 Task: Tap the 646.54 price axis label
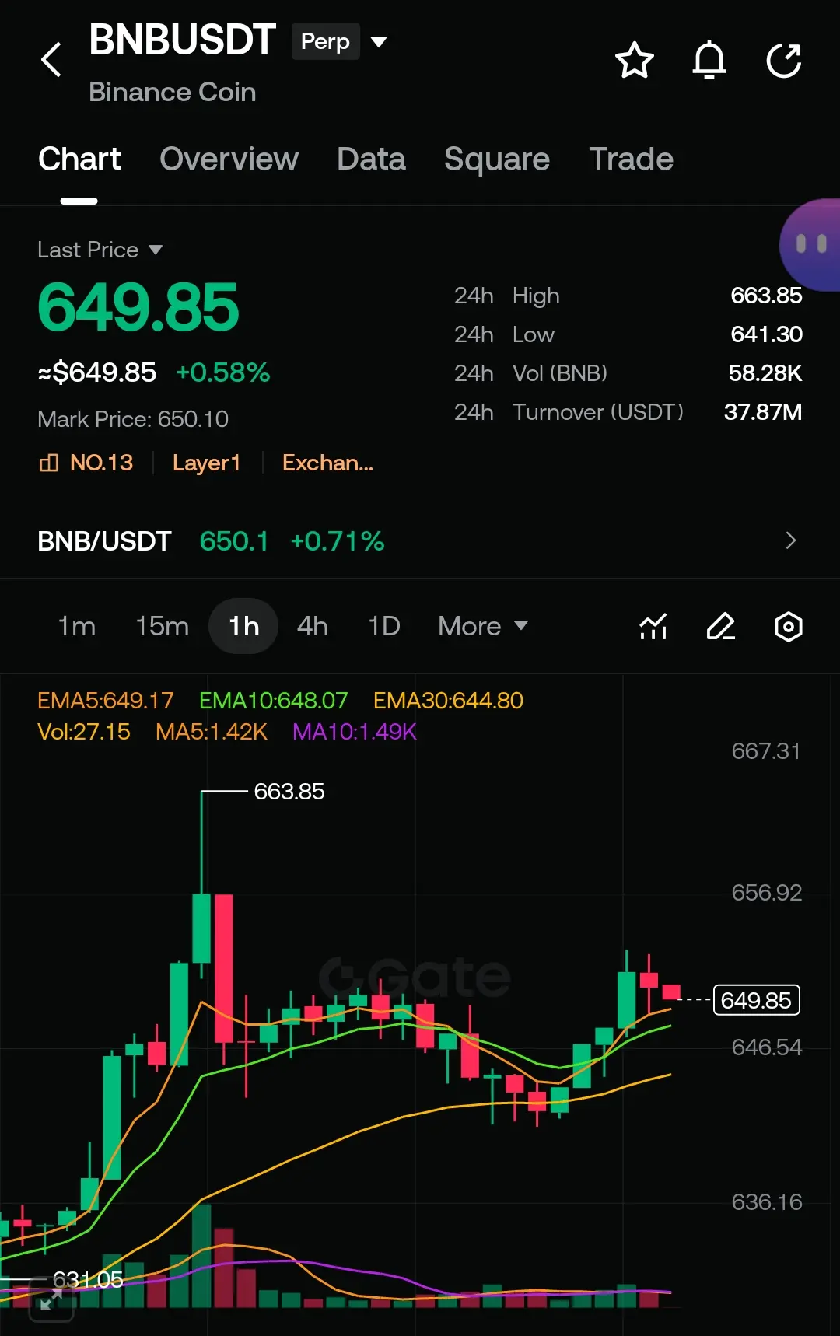pyautogui.click(x=766, y=1047)
